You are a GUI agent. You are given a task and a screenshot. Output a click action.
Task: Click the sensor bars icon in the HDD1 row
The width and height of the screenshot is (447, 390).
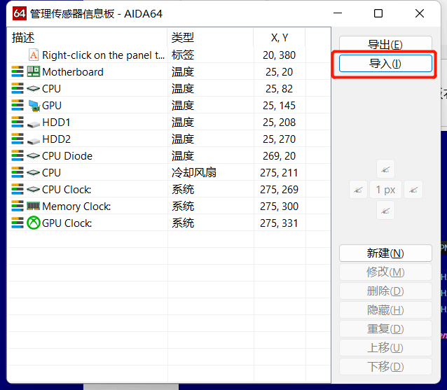coord(18,123)
